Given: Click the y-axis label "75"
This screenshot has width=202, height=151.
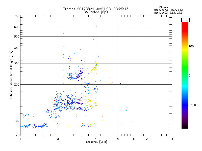Looking at the screenshot, I should point(18,135).
